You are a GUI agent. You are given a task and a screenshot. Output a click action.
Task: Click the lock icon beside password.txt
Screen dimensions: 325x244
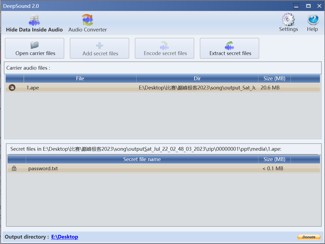click(x=14, y=168)
